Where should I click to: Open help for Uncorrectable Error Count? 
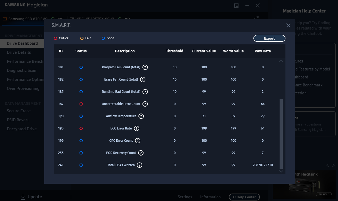coord(145,104)
